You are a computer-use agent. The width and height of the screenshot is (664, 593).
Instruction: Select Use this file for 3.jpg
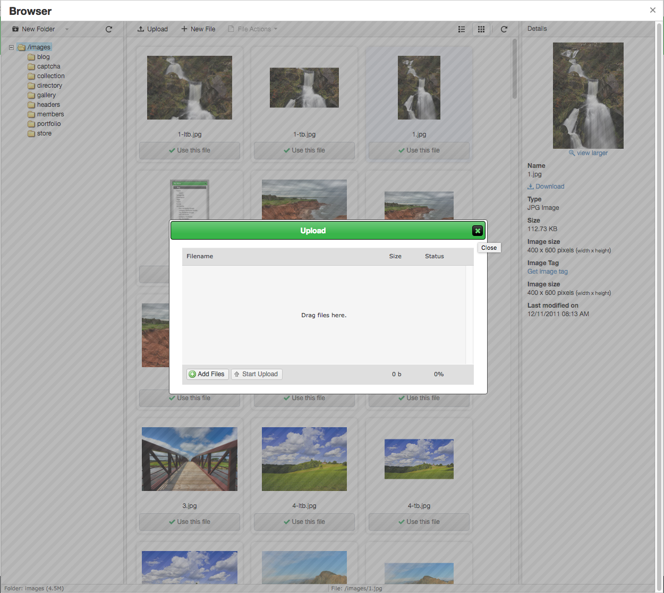189,522
